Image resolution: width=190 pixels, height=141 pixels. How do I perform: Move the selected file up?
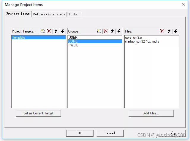[x=169, y=31]
